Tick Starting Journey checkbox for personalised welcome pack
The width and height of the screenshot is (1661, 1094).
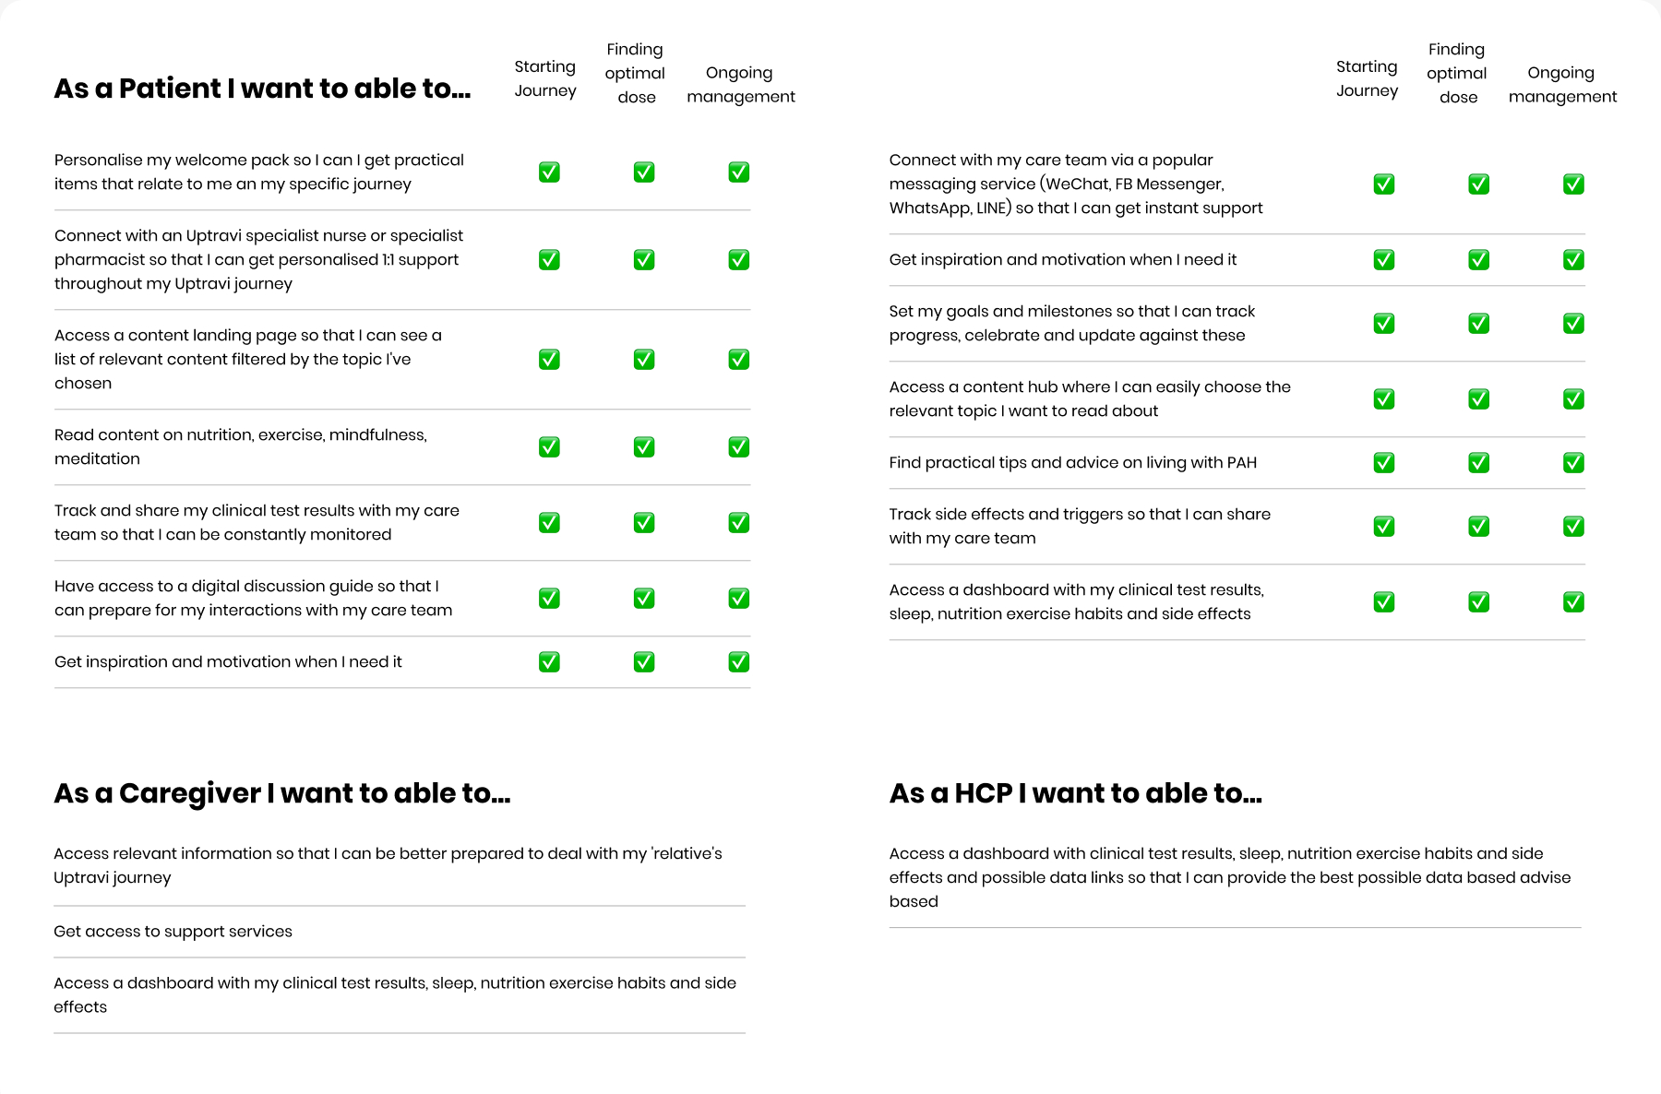(x=549, y=172)
